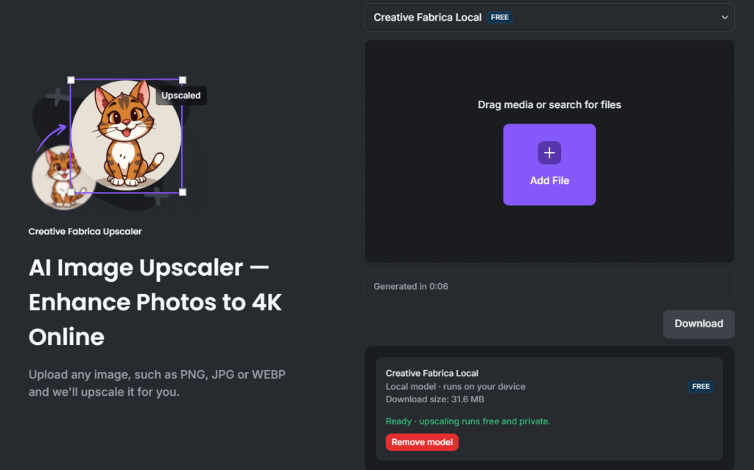Click the Download size 31.6 MB text
Screen dimensions: 754x470
434,399
